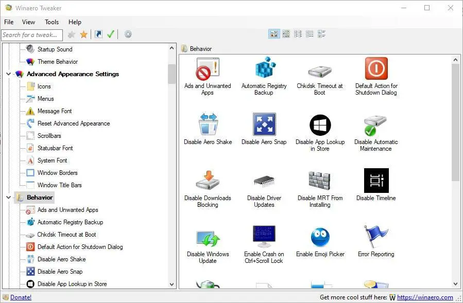Open the File menu
The width and height of the screenshot is (463, 303).
click(9, 22)
